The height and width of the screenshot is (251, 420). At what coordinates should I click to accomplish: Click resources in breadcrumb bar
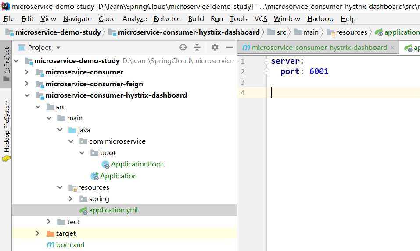(x=352, y=32)
